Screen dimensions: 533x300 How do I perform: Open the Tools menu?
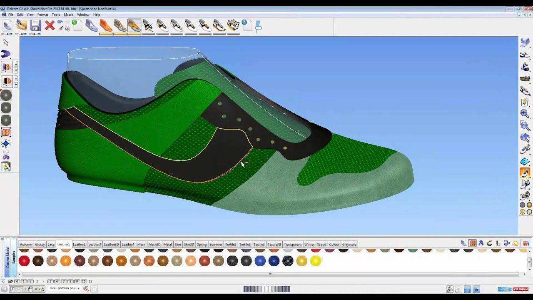tap(56, 15)
